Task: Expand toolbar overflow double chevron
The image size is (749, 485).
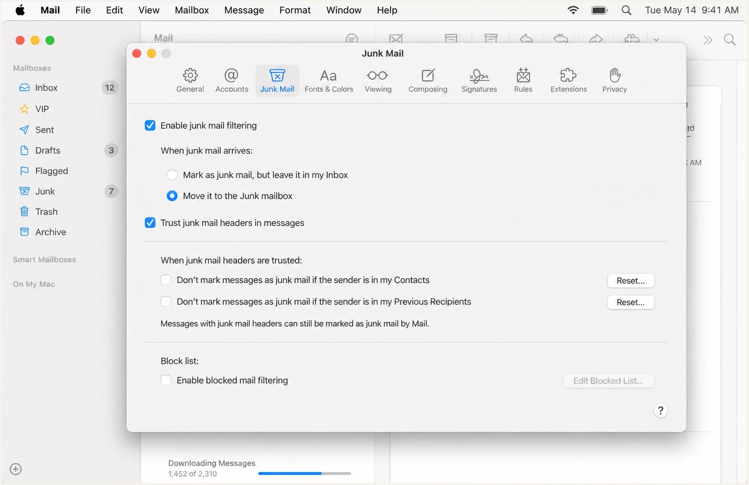Action: point(708,40)
